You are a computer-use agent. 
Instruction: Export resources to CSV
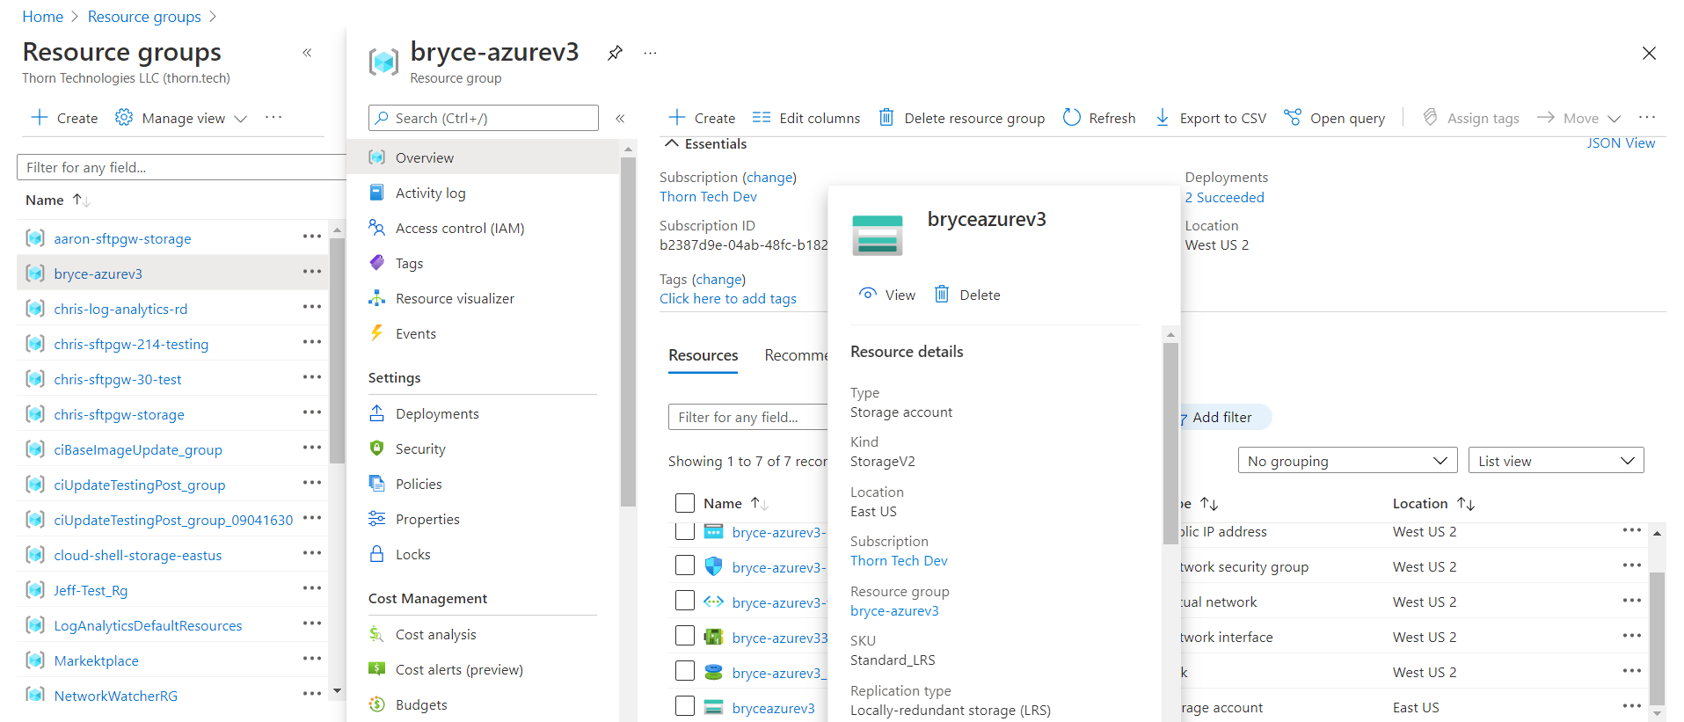(x=1210, y=117)
